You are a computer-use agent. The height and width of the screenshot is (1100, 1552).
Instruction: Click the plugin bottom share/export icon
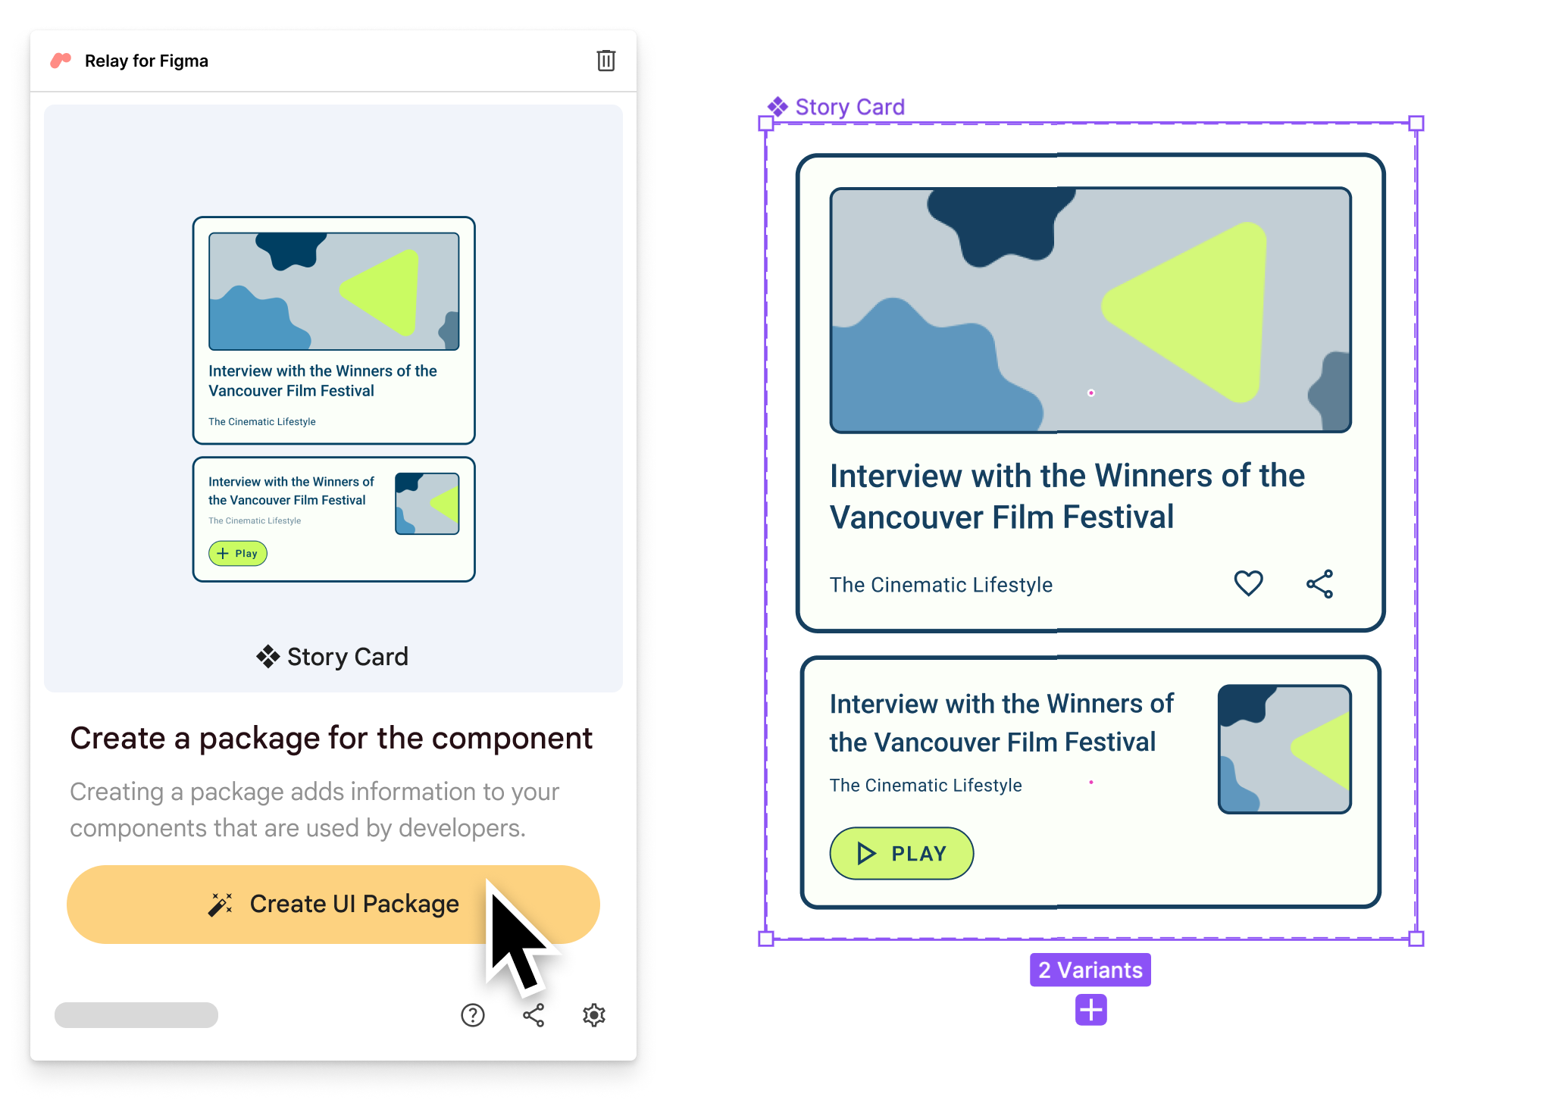coord(531,1015)
